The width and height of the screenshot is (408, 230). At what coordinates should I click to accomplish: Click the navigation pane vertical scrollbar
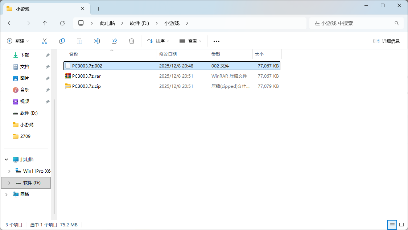(x=54, y=156)
